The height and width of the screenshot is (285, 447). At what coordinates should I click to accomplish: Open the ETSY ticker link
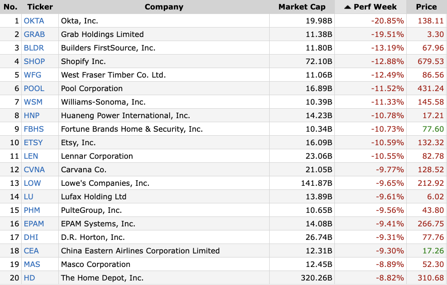click(33, 142)
